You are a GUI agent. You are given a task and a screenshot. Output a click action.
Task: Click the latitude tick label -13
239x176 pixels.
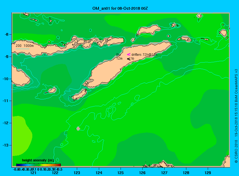[x=5, y=145]
